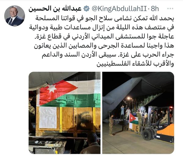
Task: Click the white paper sheet on wooden crate
Action: click(x=48, y=117)
